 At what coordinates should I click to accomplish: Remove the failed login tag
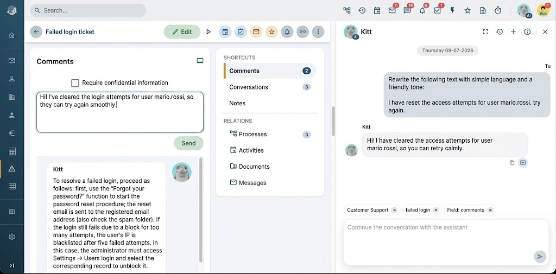[x=436, y=210]
